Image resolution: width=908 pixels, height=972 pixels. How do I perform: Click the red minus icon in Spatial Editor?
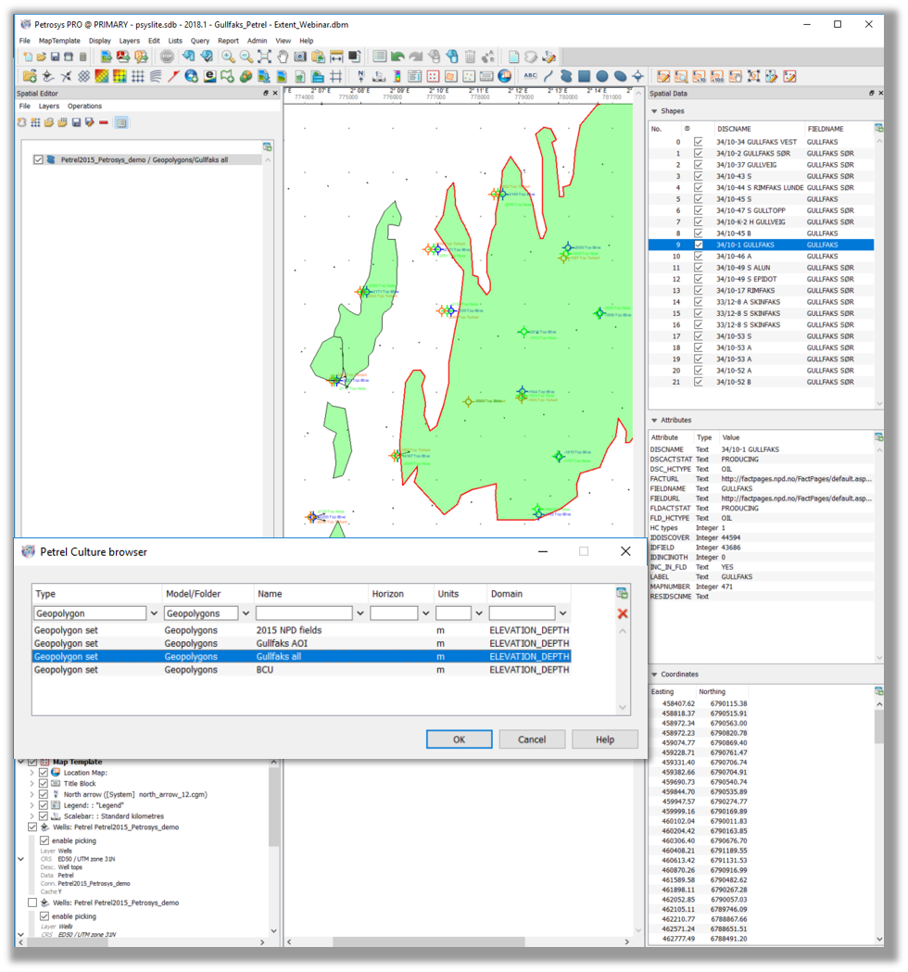pyautogui.click(x=104, y=122)
